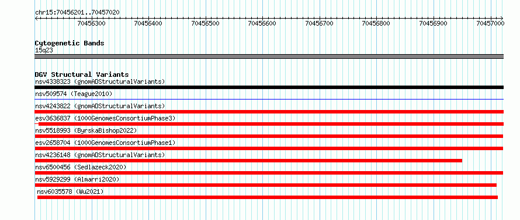Open the nsv6035578 (Wu2021) label
This screenshot has width=520, height=220.
pyautogui.click(x=70, y=191)
